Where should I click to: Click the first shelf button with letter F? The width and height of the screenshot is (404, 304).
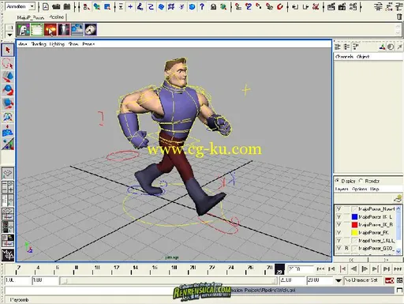[24, 29]
